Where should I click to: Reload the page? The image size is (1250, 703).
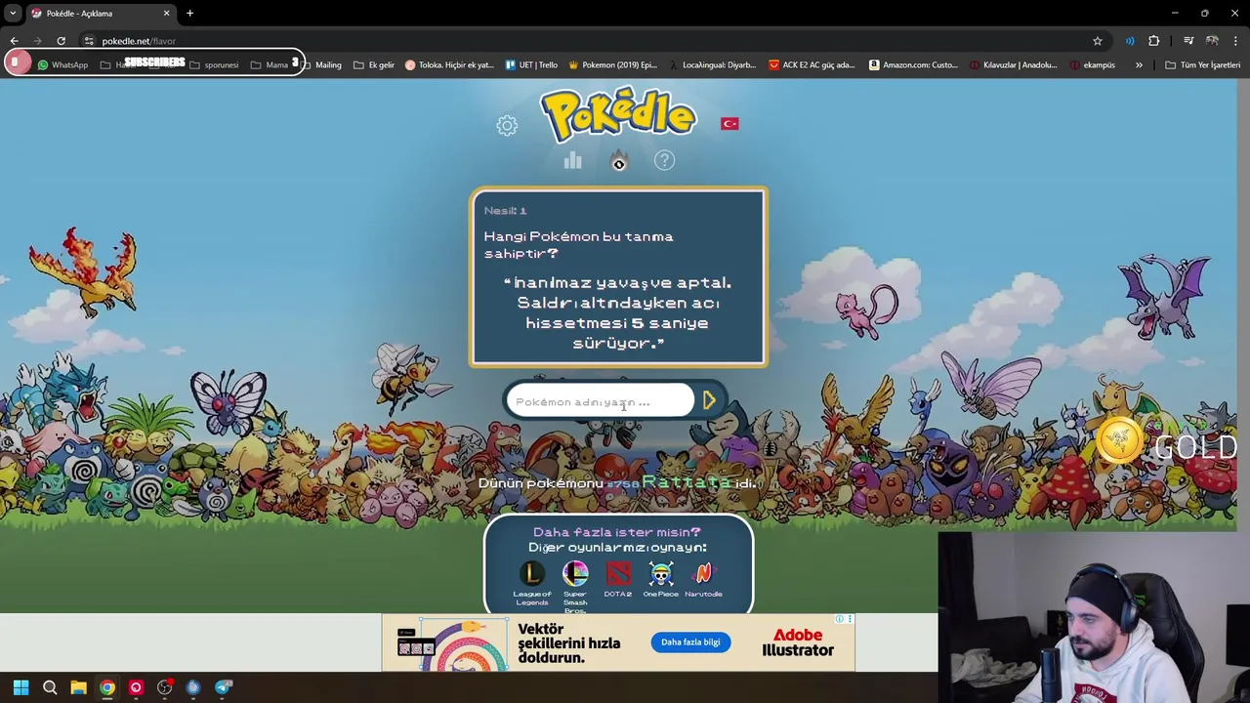click(61, 41)
